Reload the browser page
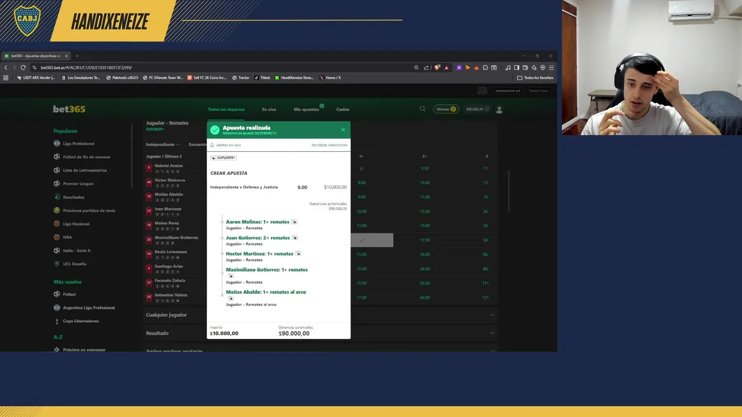Screen dimensions: 742x417 click(23, 67)
